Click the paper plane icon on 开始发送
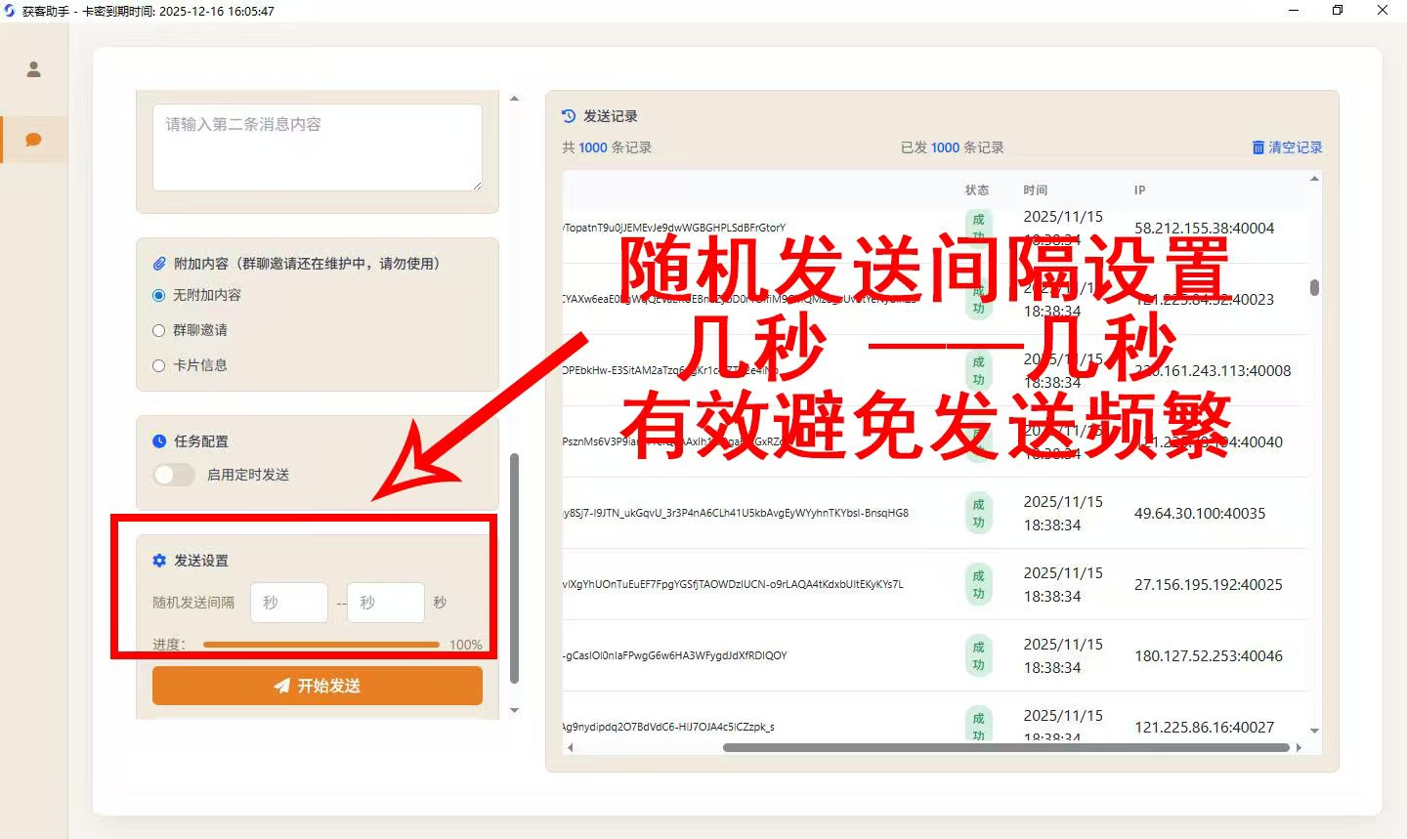 click(281, 686)
